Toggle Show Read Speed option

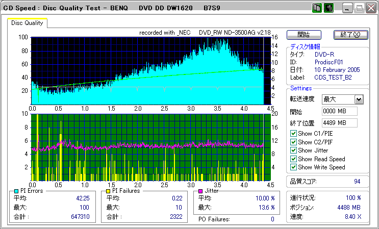pos(293,159)
